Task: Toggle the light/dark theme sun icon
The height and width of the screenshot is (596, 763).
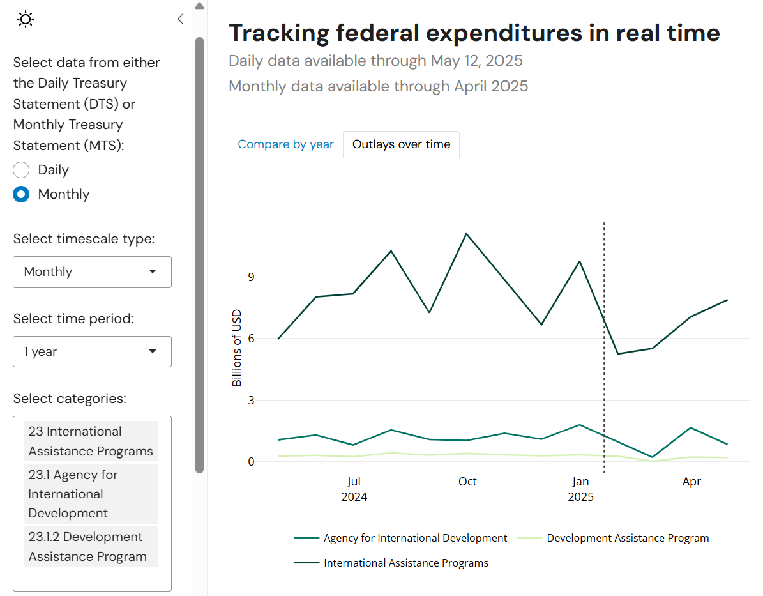Action: click(x=26, y=19)
